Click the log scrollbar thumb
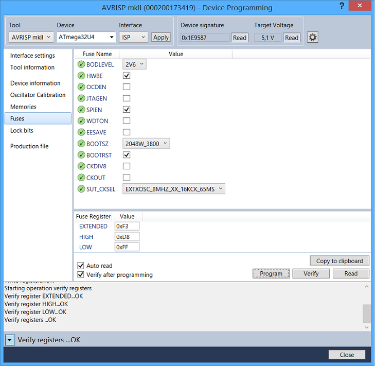Image resolution: width=375 pixels, height=366 pixels. (x=367, y=313)
